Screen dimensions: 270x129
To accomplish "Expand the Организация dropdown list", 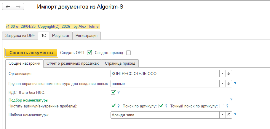I will pyautogui.click(x=223, y=74).
